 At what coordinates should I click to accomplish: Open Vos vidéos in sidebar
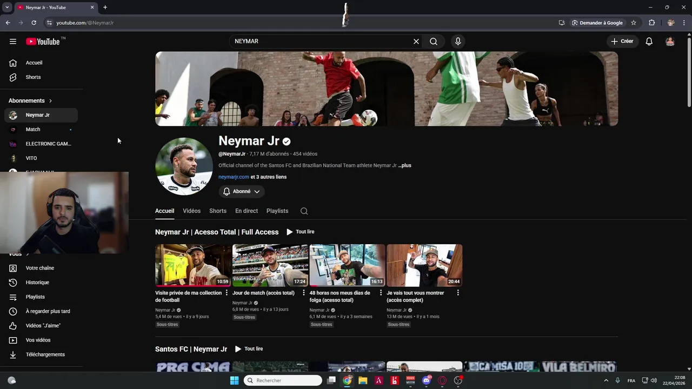click(x=41, y=340)
